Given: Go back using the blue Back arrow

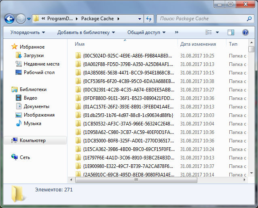Looking at the screenshot, I should coord(9,19).
